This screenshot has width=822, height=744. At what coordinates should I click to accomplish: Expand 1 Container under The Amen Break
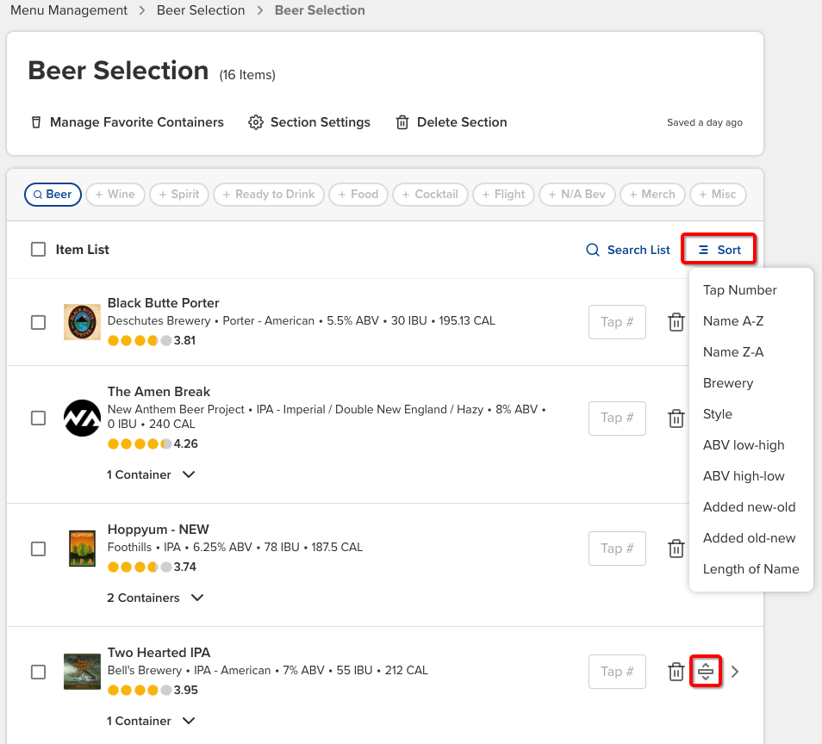(152, 474)
